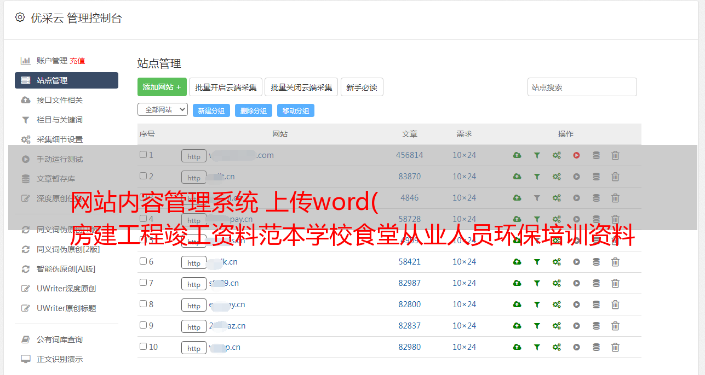Viewport: 705px width, 375px height.
Task: Click http button in row 10
Action: pos(194,348)
